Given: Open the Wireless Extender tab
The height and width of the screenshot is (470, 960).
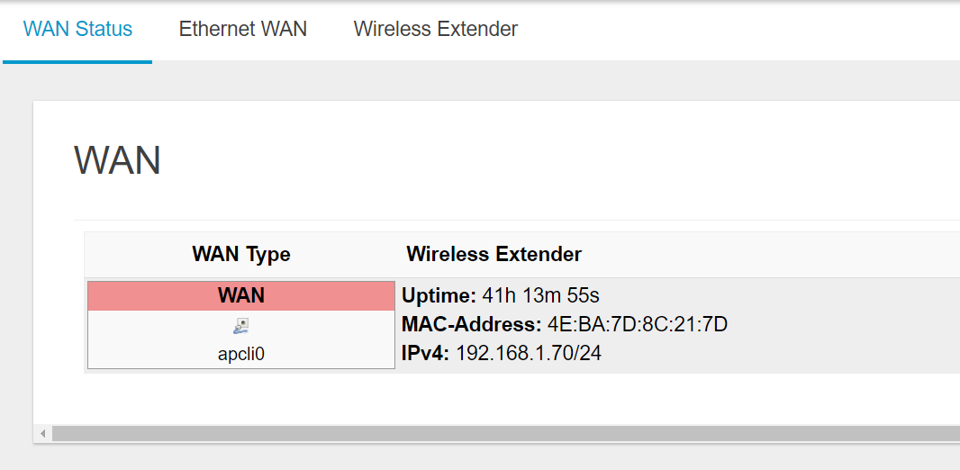Looking at the screenshot, I should [435, 29].
